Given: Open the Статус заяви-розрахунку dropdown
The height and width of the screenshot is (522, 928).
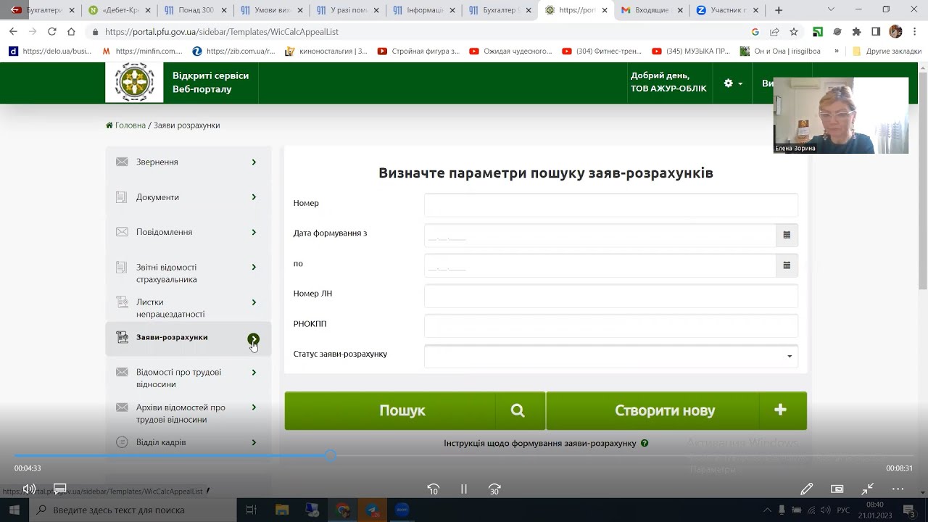Looking at the screenshot, I should click(611, 356).
